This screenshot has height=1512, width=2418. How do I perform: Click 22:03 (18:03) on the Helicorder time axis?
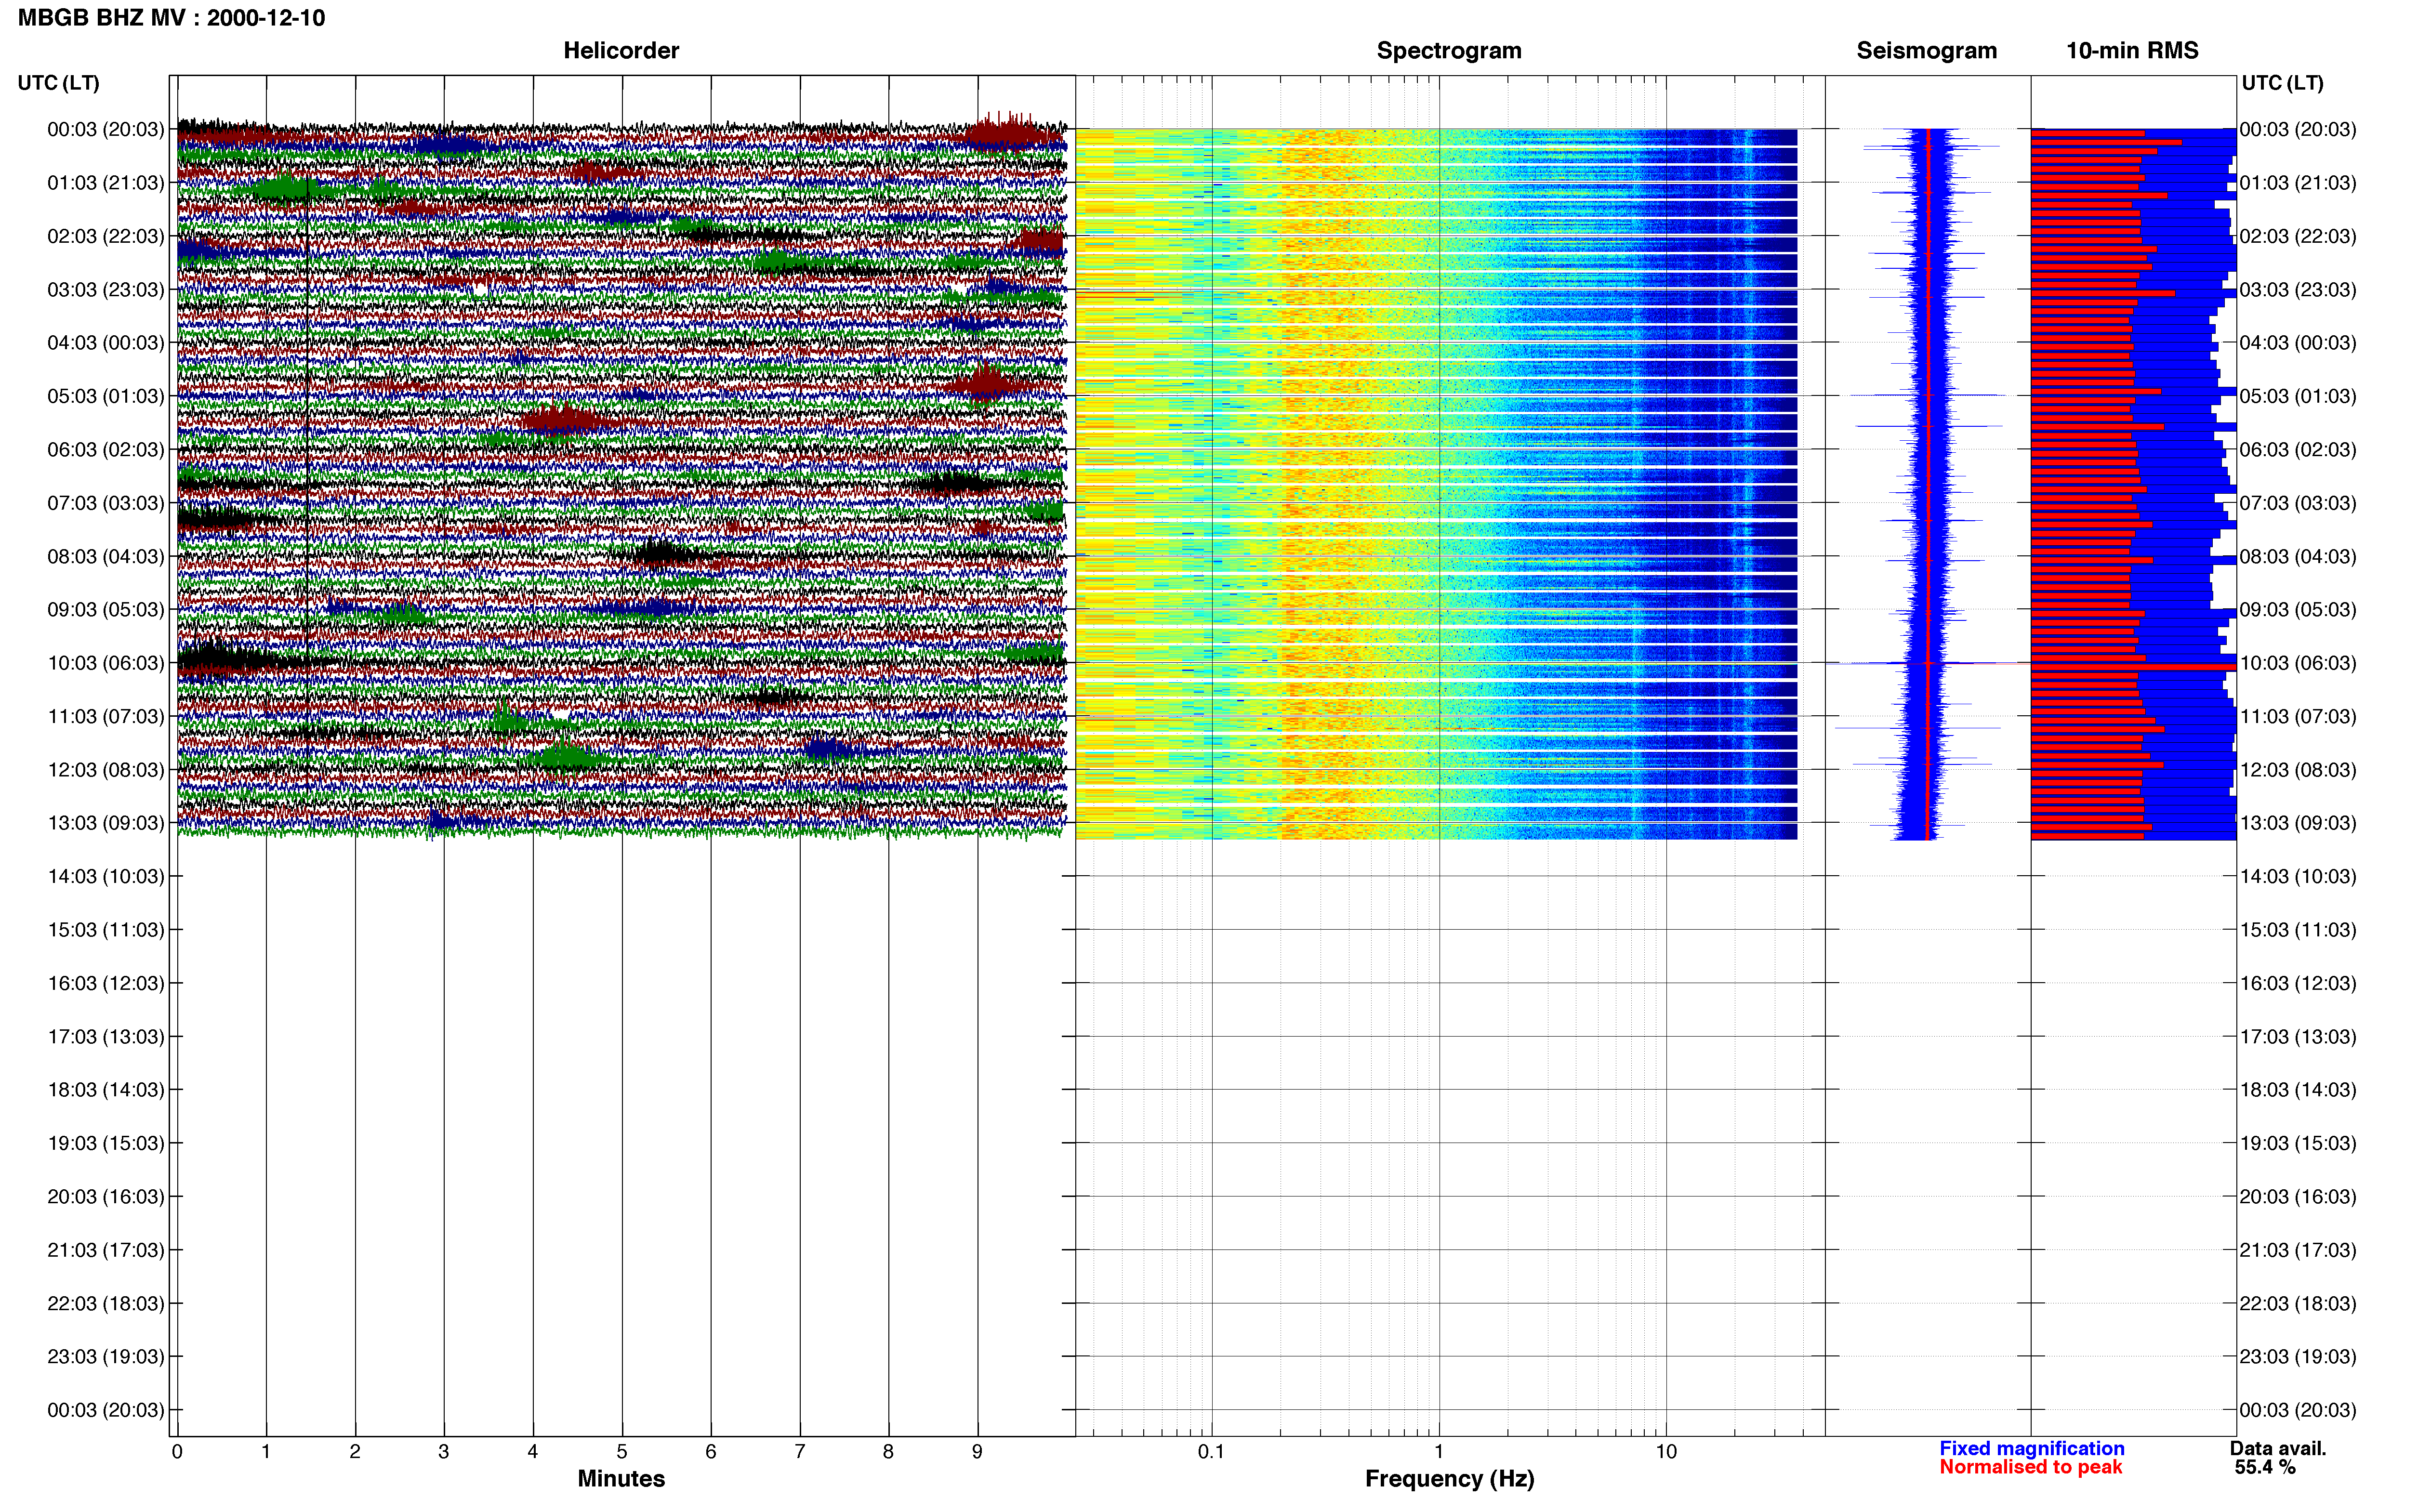(106, 1304)
